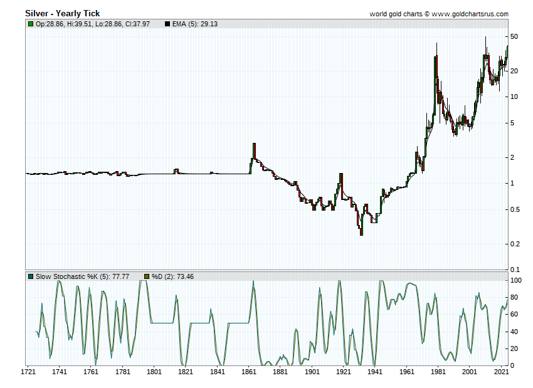Click the 40 stochastic axis label
The image size is (533, 388).
[x=514, y=332]
